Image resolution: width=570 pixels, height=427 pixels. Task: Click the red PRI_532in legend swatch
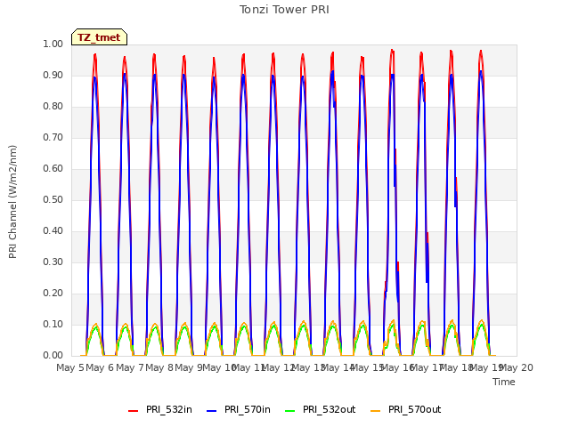(133, 411)
